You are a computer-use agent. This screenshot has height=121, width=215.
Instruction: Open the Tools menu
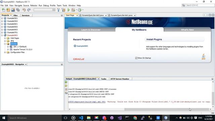[65, 5]
